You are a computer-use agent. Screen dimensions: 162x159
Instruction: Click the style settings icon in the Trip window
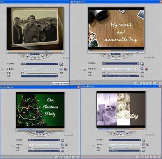click(x=142, y=64)
